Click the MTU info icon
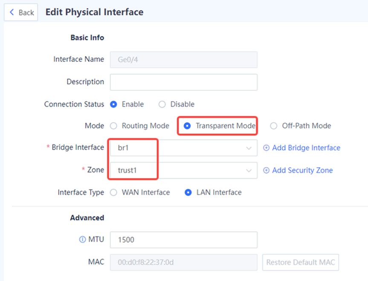This screenshot has height=281, width=368. [82, 239]
